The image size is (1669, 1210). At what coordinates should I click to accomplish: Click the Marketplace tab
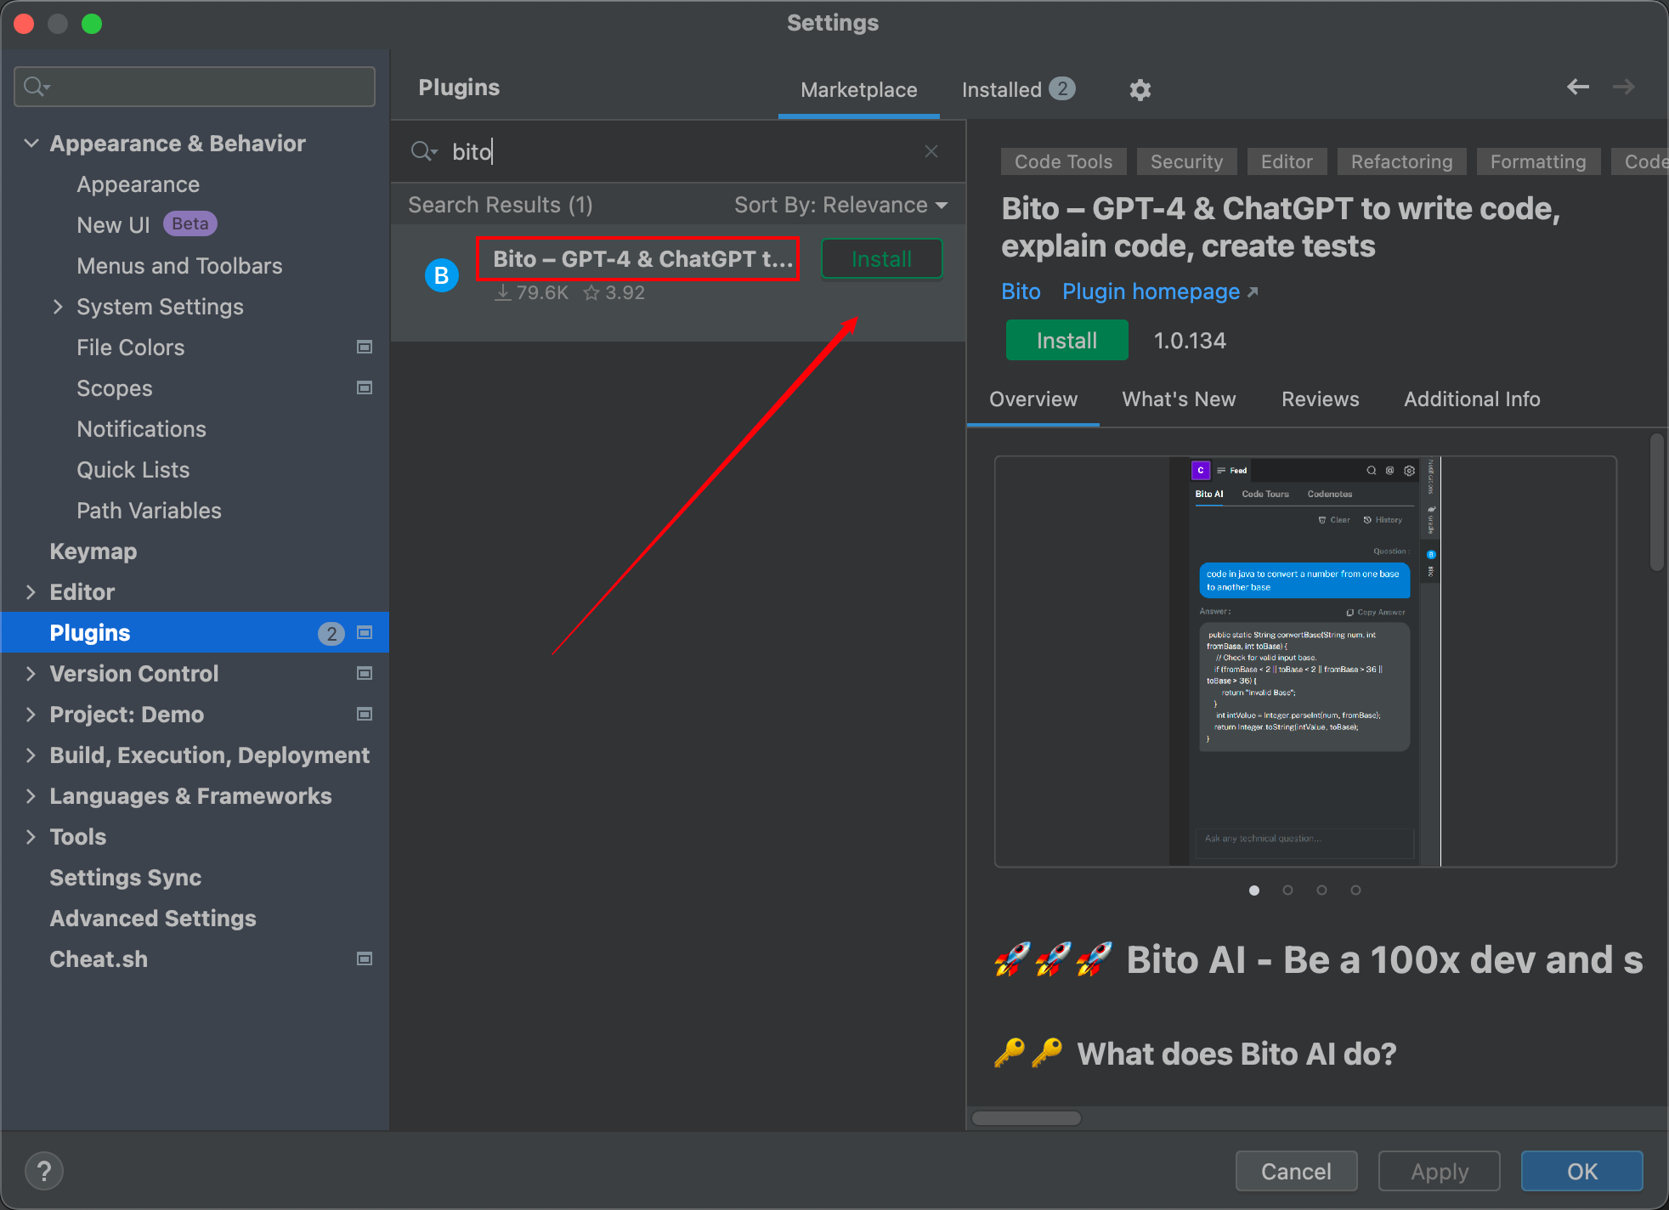[855, 89]
